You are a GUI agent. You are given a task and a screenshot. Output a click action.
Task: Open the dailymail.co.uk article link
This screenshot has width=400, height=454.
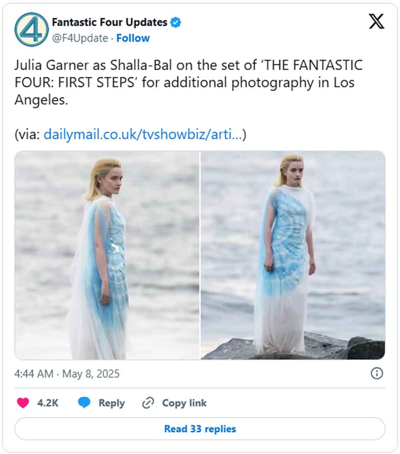click(x=143, y=135)
